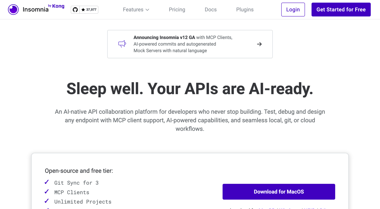Select the NSIS download link
Screen dimensions: 380x209
point(309,208)
